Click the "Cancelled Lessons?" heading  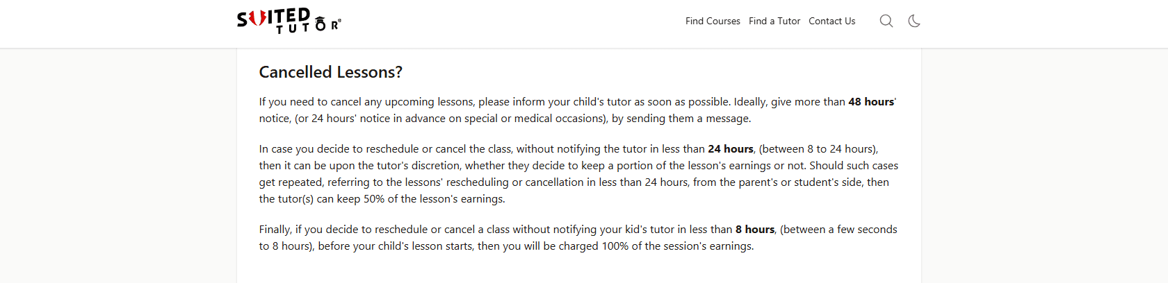point(330,72)
